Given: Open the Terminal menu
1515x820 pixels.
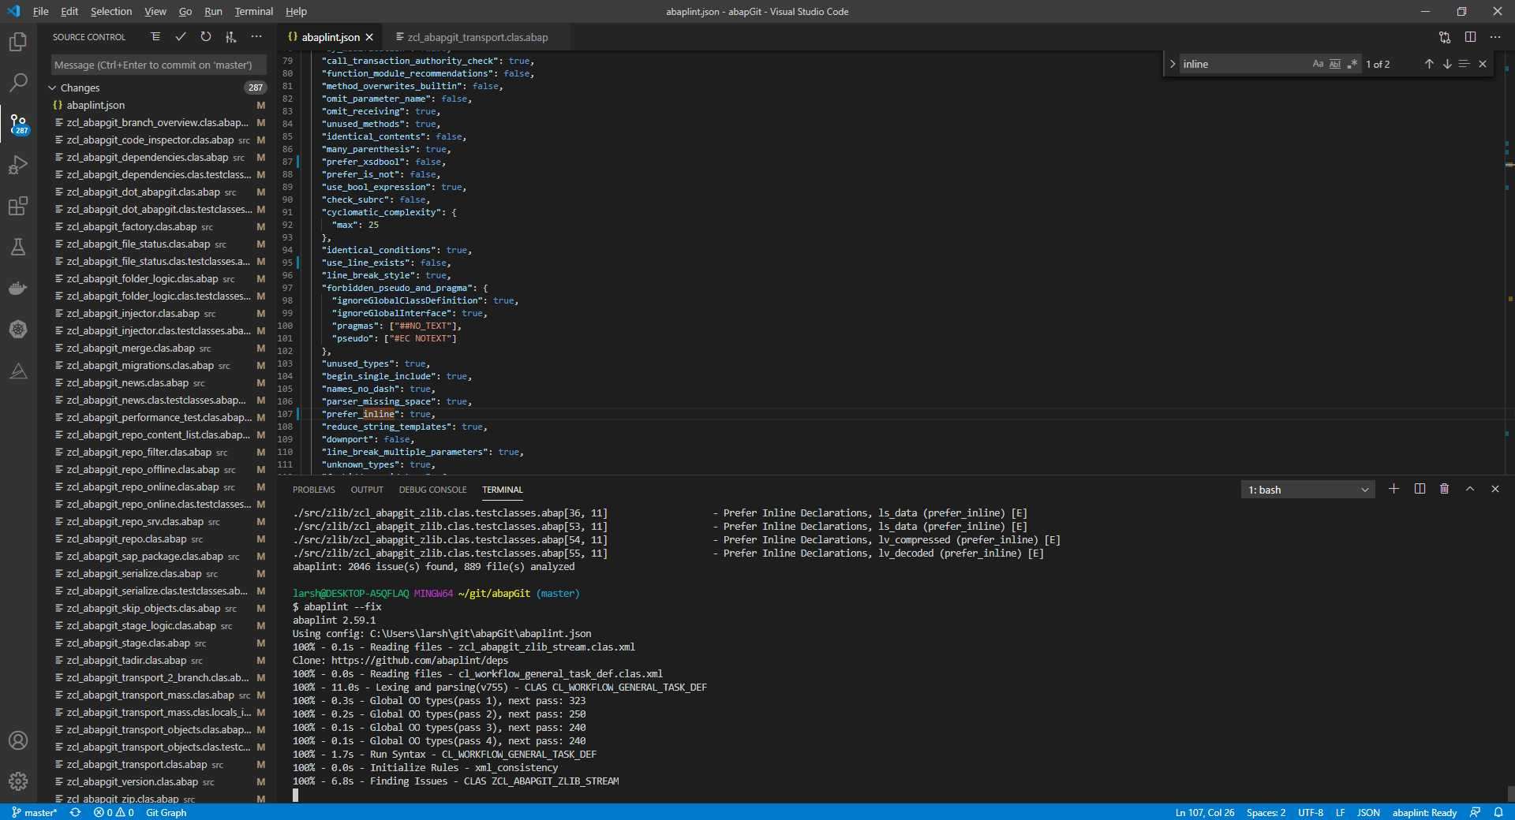Looking at the screenshot, I should pos(252,11).
